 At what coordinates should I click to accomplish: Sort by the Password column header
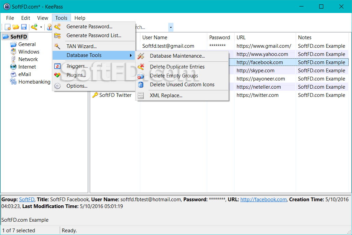pos(221,38)
